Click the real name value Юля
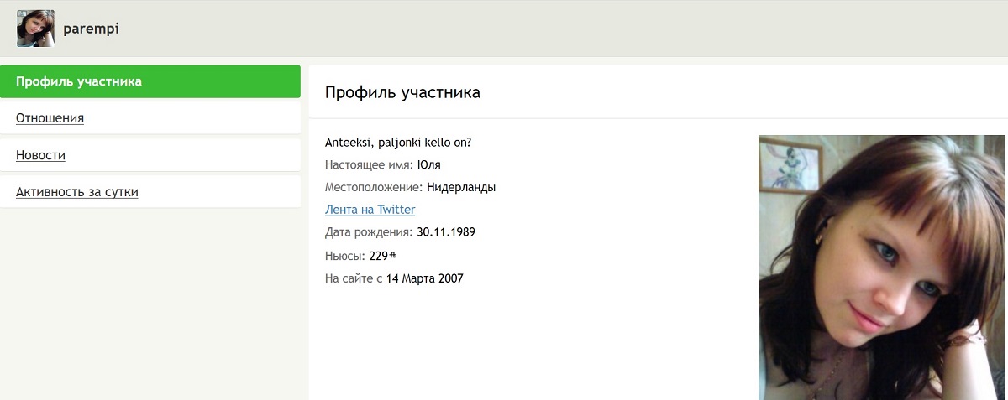The width and height of the screenshot is (1008, 400). pos(428,164)
